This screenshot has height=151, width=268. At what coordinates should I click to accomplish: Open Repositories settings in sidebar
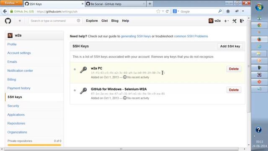16,123
